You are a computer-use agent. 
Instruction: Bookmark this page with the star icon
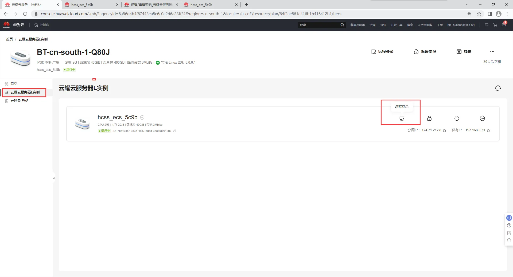coord(479,14)
